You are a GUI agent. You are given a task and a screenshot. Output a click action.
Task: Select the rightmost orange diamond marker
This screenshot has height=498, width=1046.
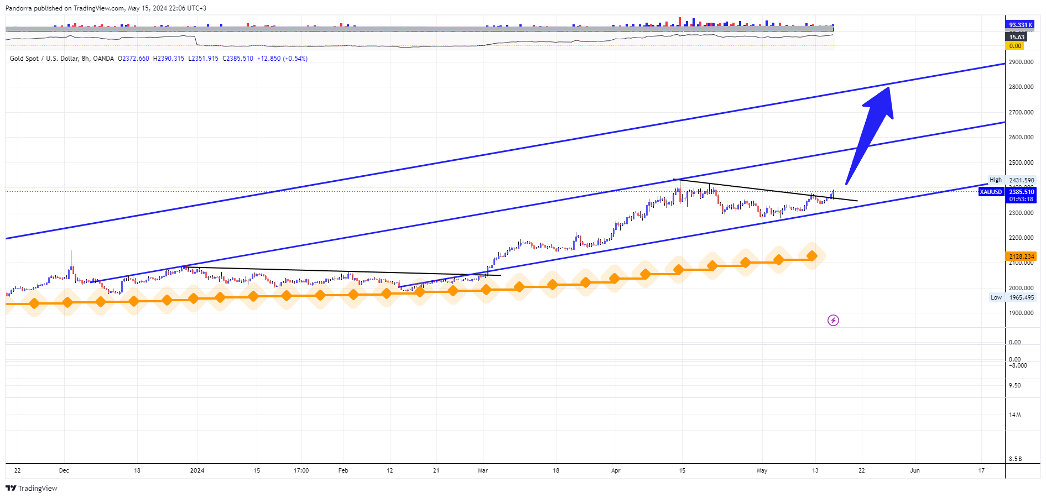[812, 256]
